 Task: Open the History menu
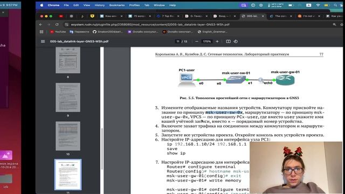(99, 5)
